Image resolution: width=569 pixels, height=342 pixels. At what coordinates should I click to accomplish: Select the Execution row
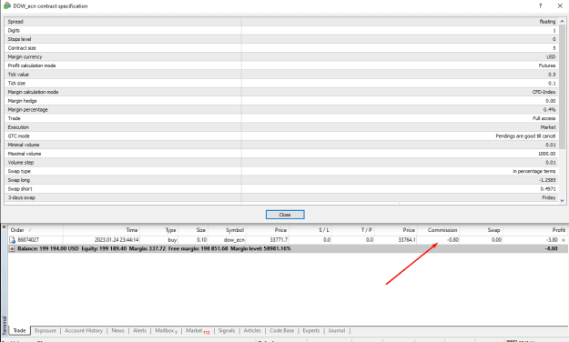click(281, 127)
